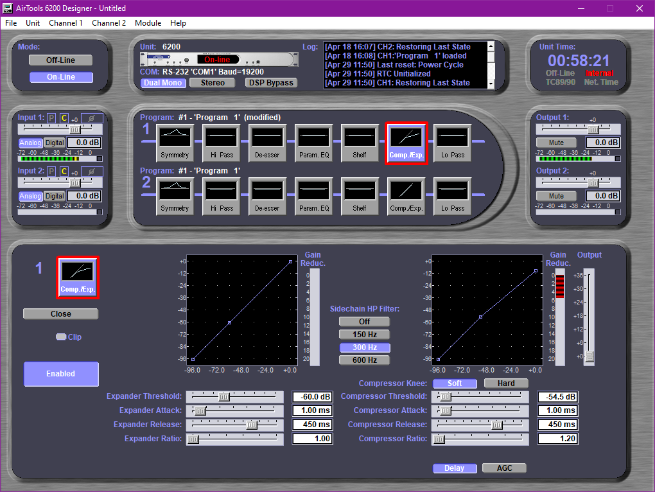
Task: Click the Input 1 gain slider
Action: pos(60,129)
